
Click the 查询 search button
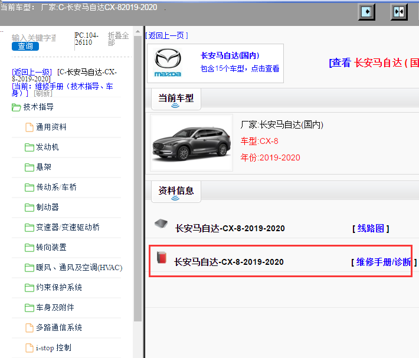pos(25,46)
